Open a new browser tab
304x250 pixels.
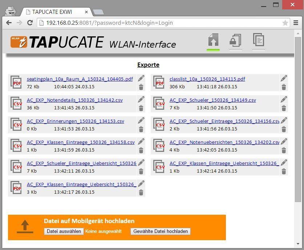[98, 12]
